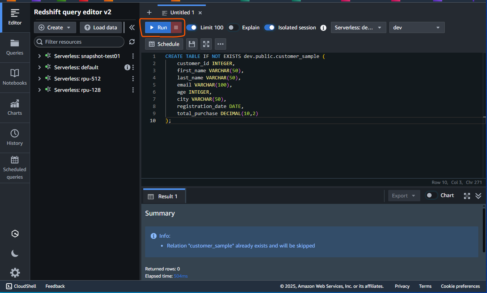Open the Privacy link
The width and height of the screenshot is (487, 293).
[x=402, y=286]
